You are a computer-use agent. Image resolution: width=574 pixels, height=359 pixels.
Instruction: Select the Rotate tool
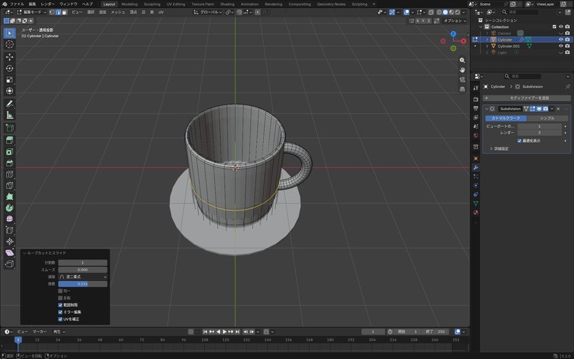pos(9,68)
